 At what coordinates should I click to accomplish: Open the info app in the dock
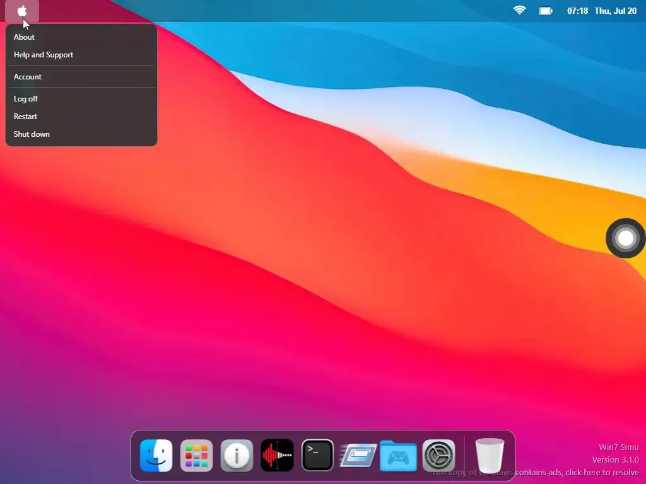(237, 456)
